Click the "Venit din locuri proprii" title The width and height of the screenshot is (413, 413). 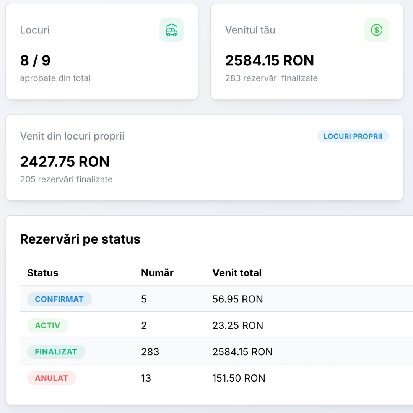pos(72,136)
